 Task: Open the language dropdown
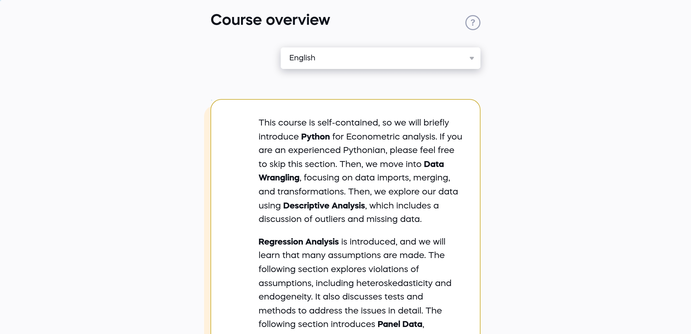click(x=381, y=58)
